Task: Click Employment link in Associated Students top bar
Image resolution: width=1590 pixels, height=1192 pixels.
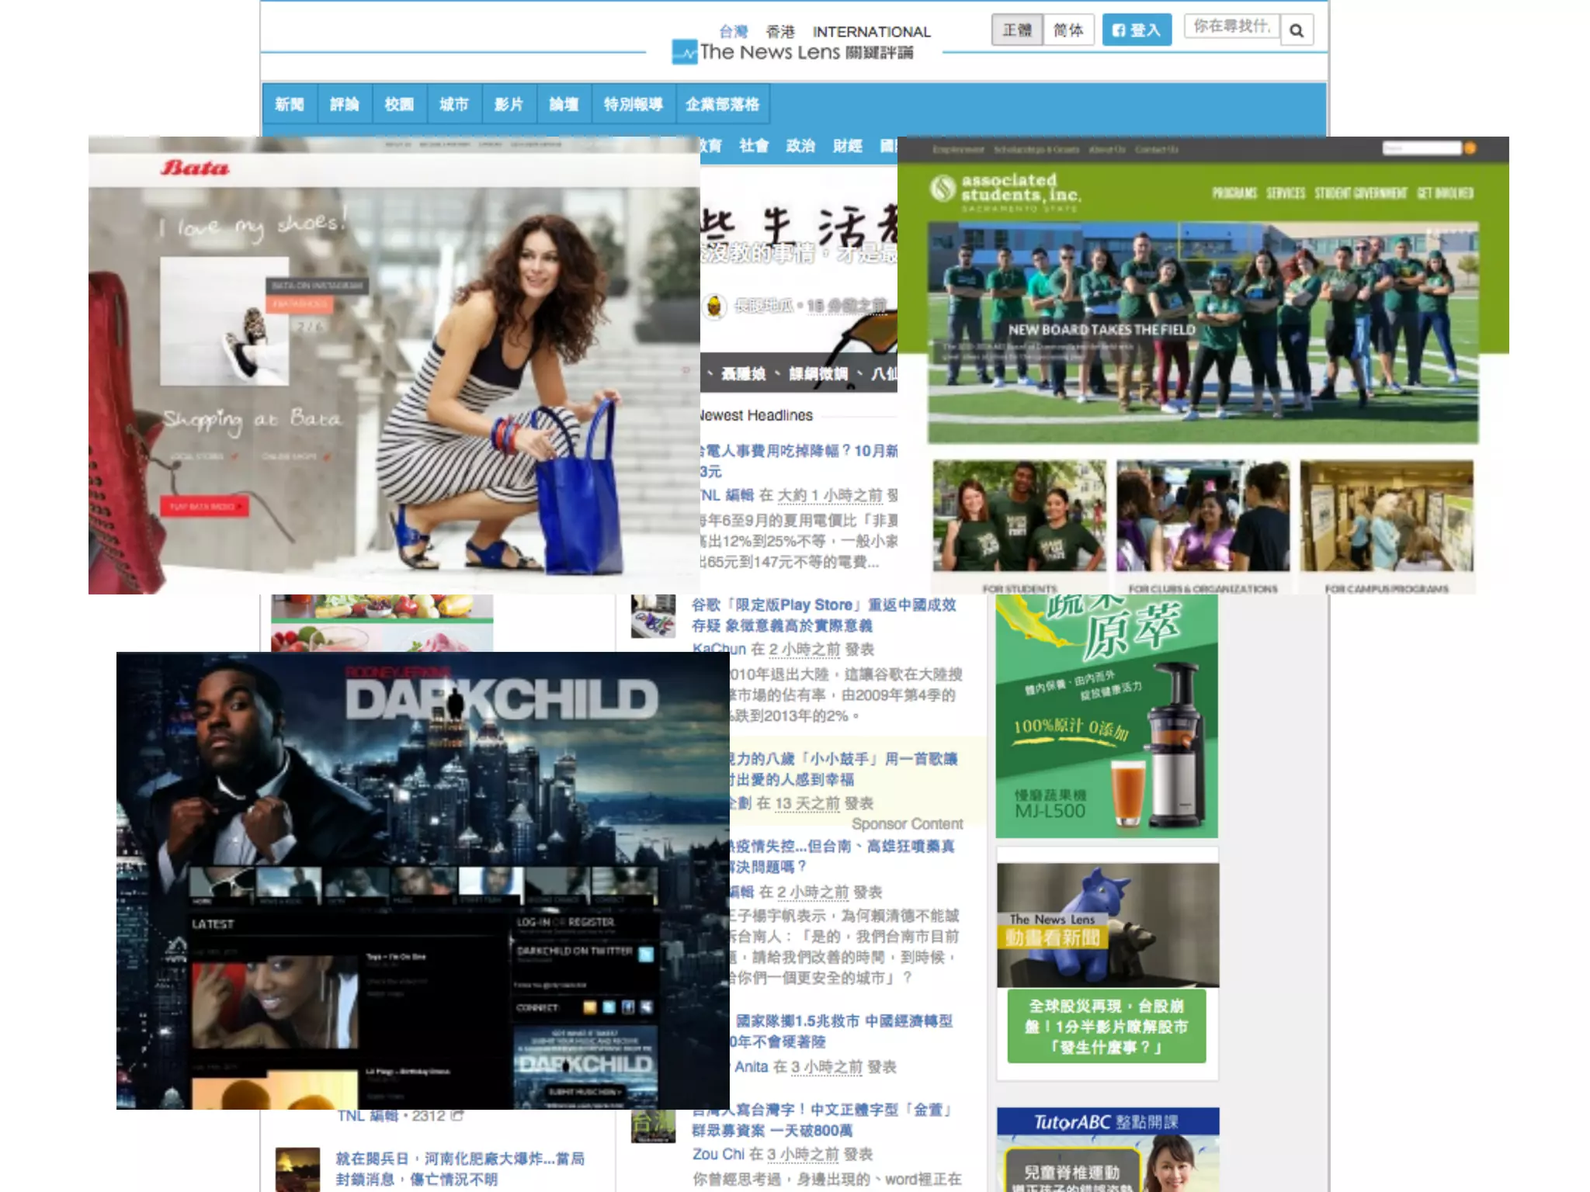Action: [x=958, y=149]
